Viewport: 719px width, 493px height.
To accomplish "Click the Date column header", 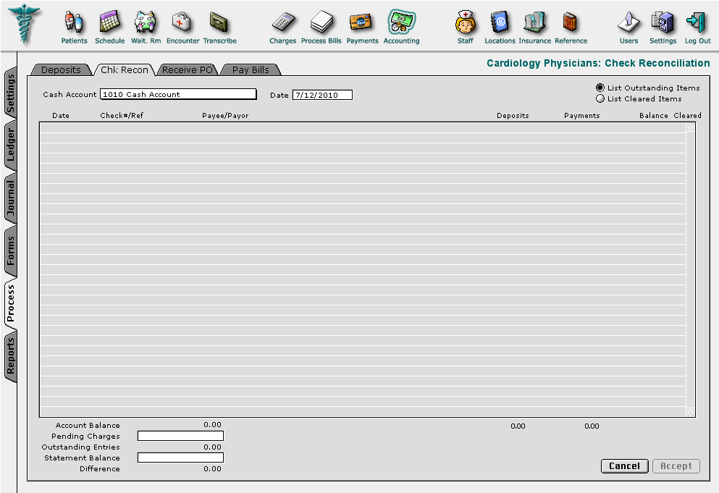I will [x=61, y=116].
